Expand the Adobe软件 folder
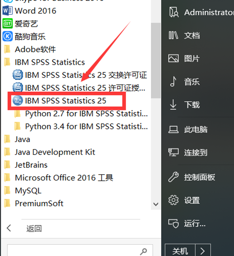The image size is (234, 256). (x=30, y=49)
